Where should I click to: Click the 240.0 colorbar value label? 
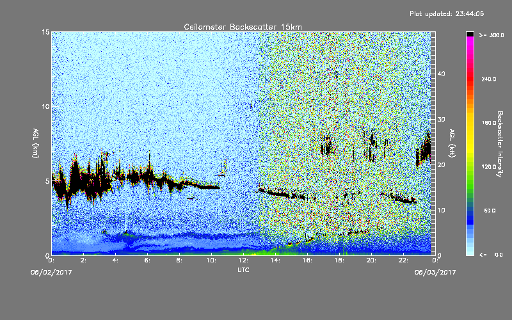pos(489,79)
